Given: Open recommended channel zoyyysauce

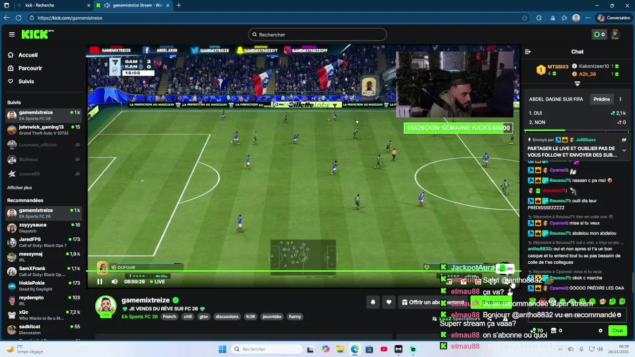Looking at the screenshot, I should point(44,228).
